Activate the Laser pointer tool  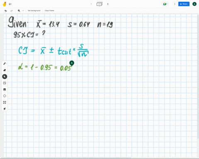pos(5,109)
